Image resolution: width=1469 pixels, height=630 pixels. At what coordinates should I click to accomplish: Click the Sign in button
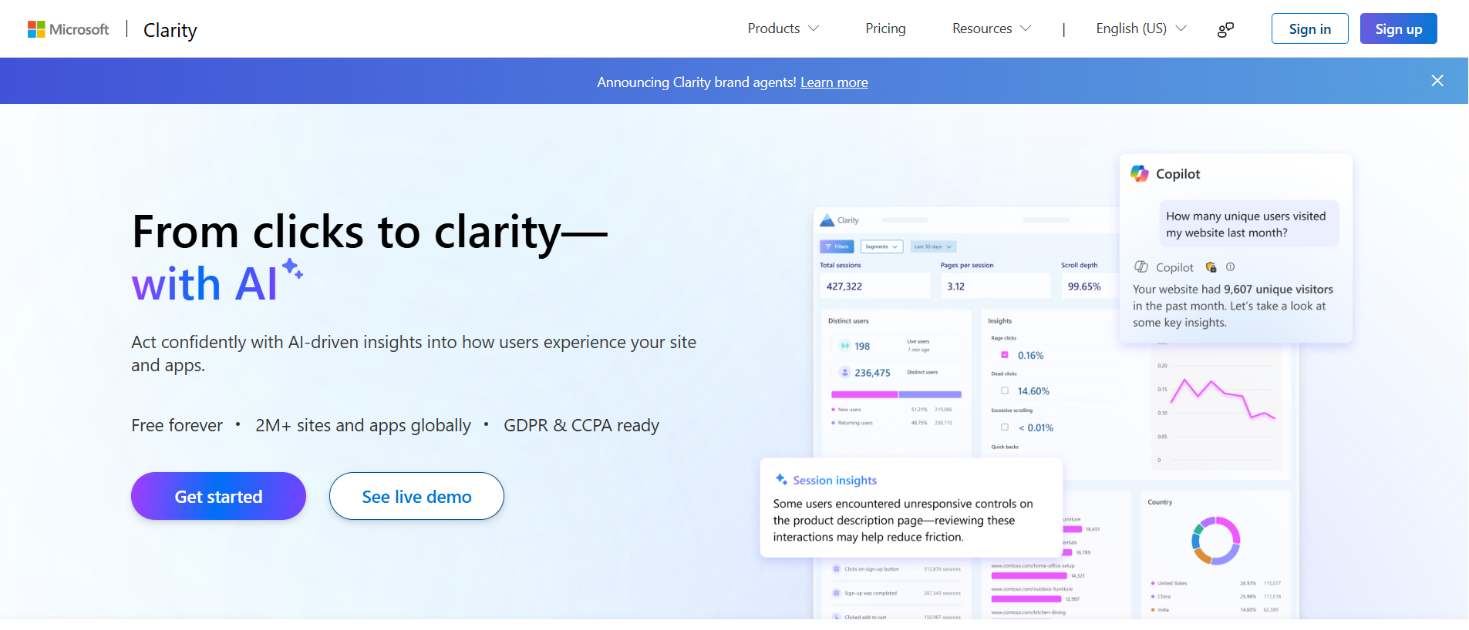(1309, 28)
